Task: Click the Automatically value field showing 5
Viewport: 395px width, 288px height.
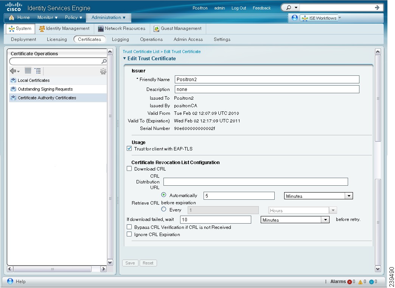Action: coord(239,196)
